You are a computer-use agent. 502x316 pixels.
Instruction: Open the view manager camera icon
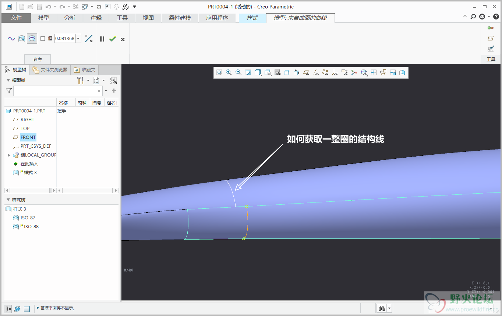click(277, 73)
